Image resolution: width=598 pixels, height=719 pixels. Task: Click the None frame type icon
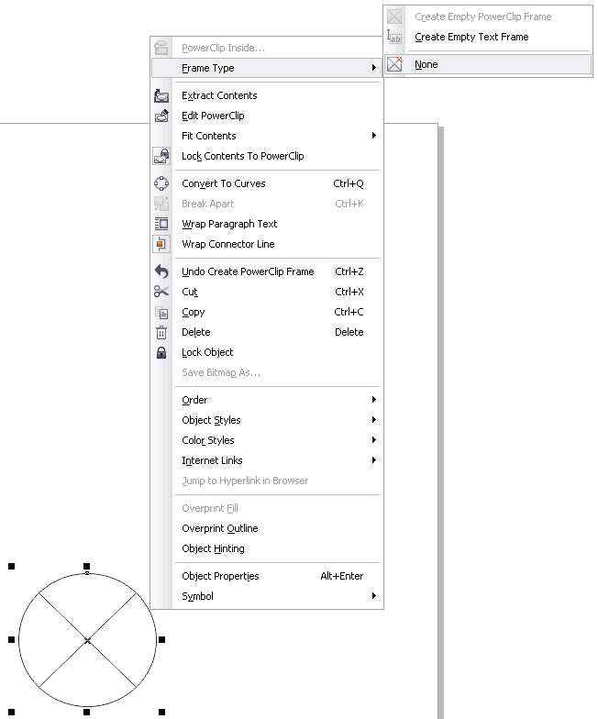pos(394,64)
